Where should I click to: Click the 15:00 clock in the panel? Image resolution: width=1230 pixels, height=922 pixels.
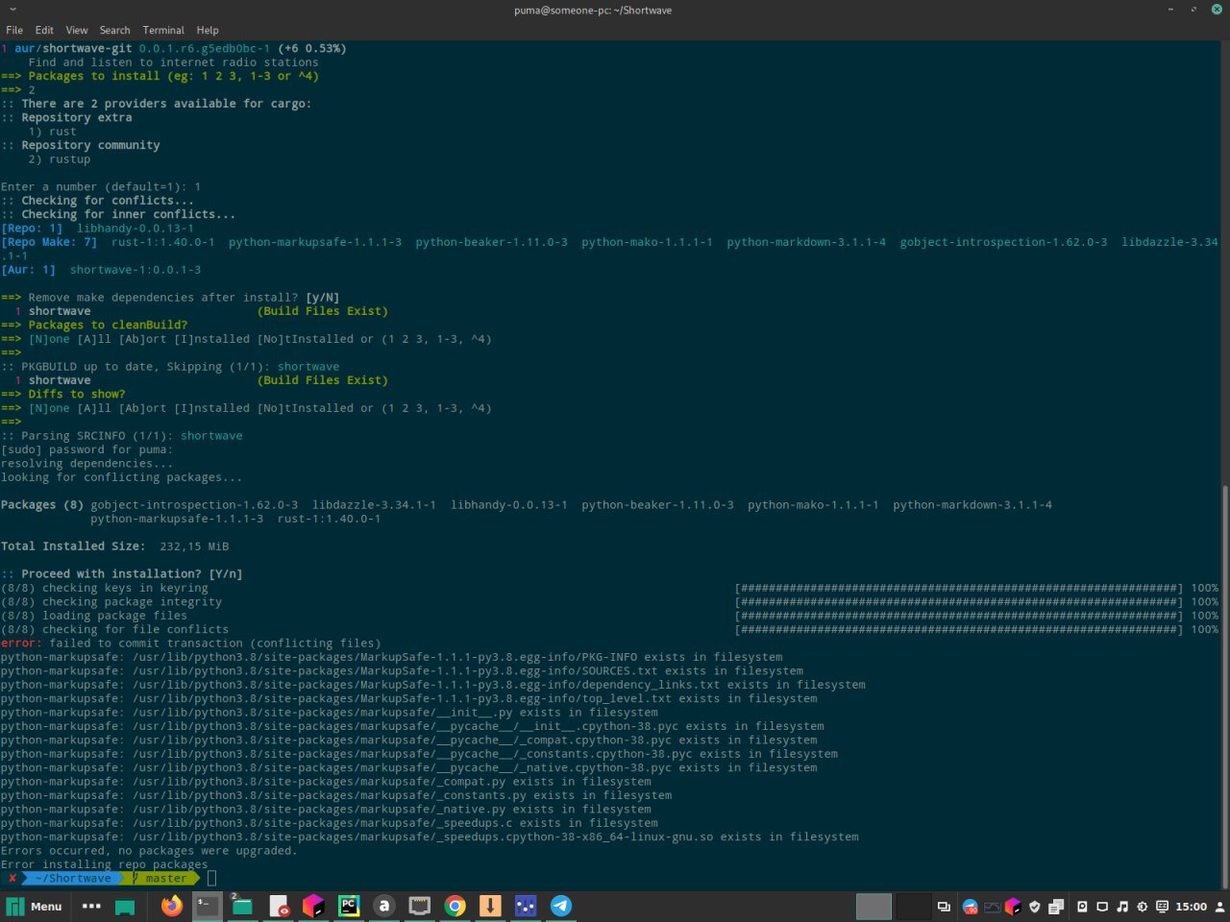1191,907
